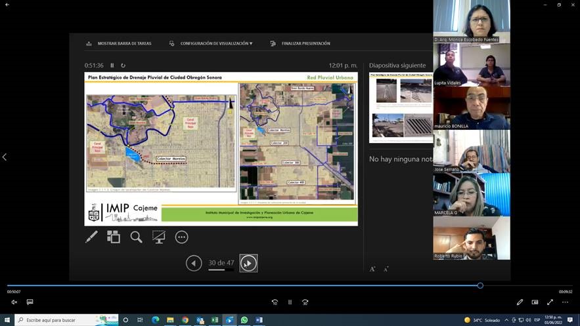This screenshot has width=580, height=326.
Task: Pause the video playback
Action: pyautogui.click(x=290, y=302)
